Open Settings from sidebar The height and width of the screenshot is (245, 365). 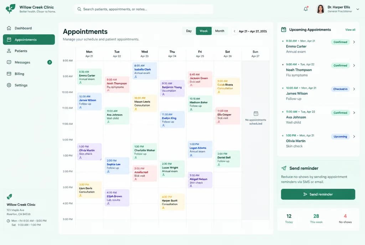click(x=29, y=85)
